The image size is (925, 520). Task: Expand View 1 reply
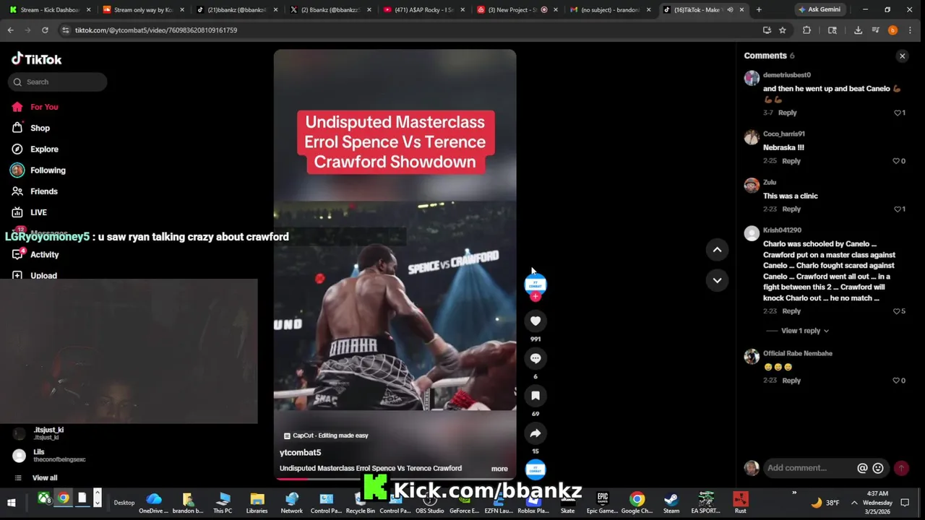click(804, 331)
